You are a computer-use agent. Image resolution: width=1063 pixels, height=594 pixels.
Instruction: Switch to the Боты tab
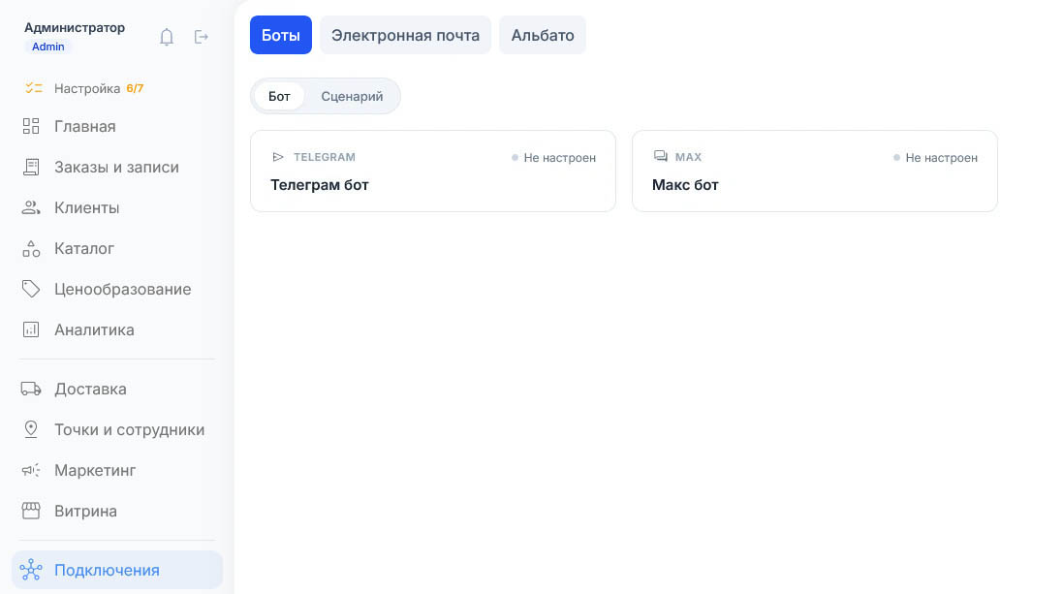[281, 35]
